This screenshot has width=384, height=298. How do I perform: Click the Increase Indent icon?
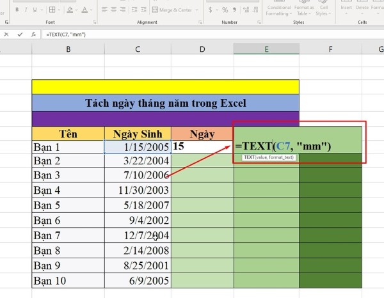[x=144, y=10]
